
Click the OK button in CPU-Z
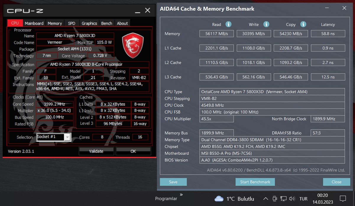(133, 151)
